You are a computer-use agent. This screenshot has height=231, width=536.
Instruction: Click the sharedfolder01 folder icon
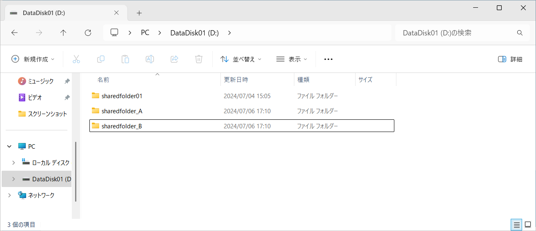click(x=96, y=96)
